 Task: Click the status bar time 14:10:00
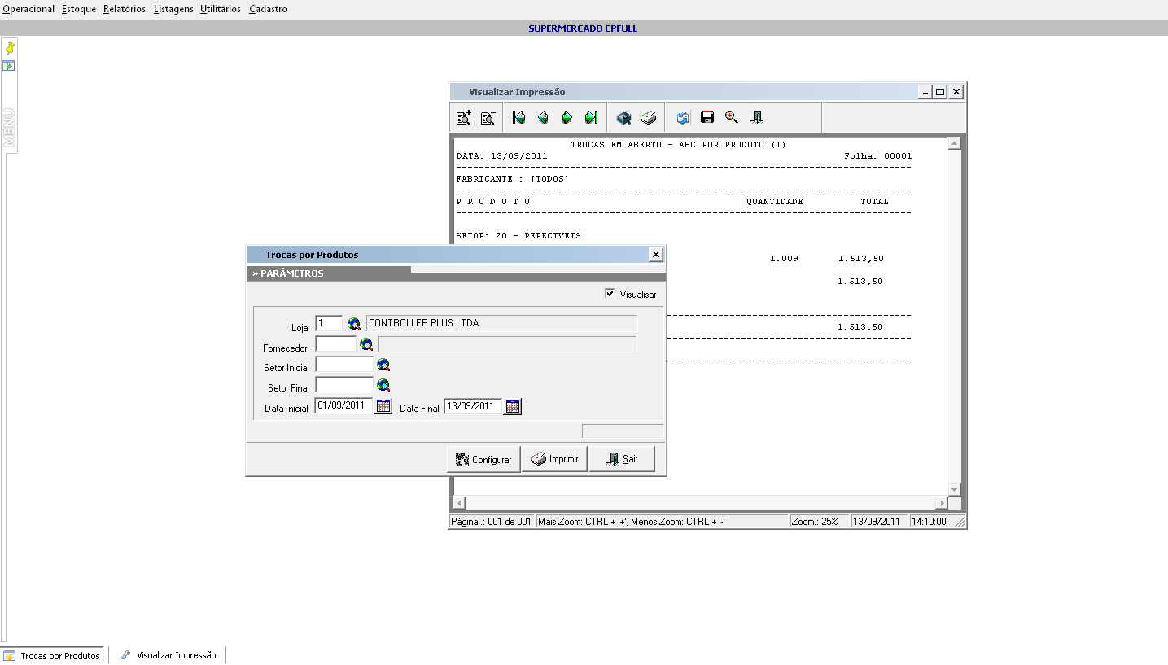pos(930,522)
